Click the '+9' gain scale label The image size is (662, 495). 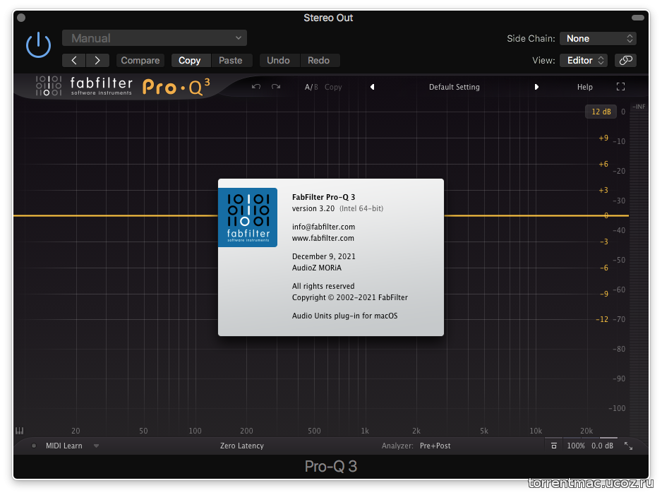click(603, 138)
